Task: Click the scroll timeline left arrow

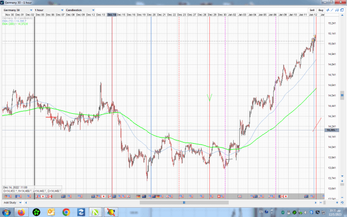Action: click(x=26, y=203)
